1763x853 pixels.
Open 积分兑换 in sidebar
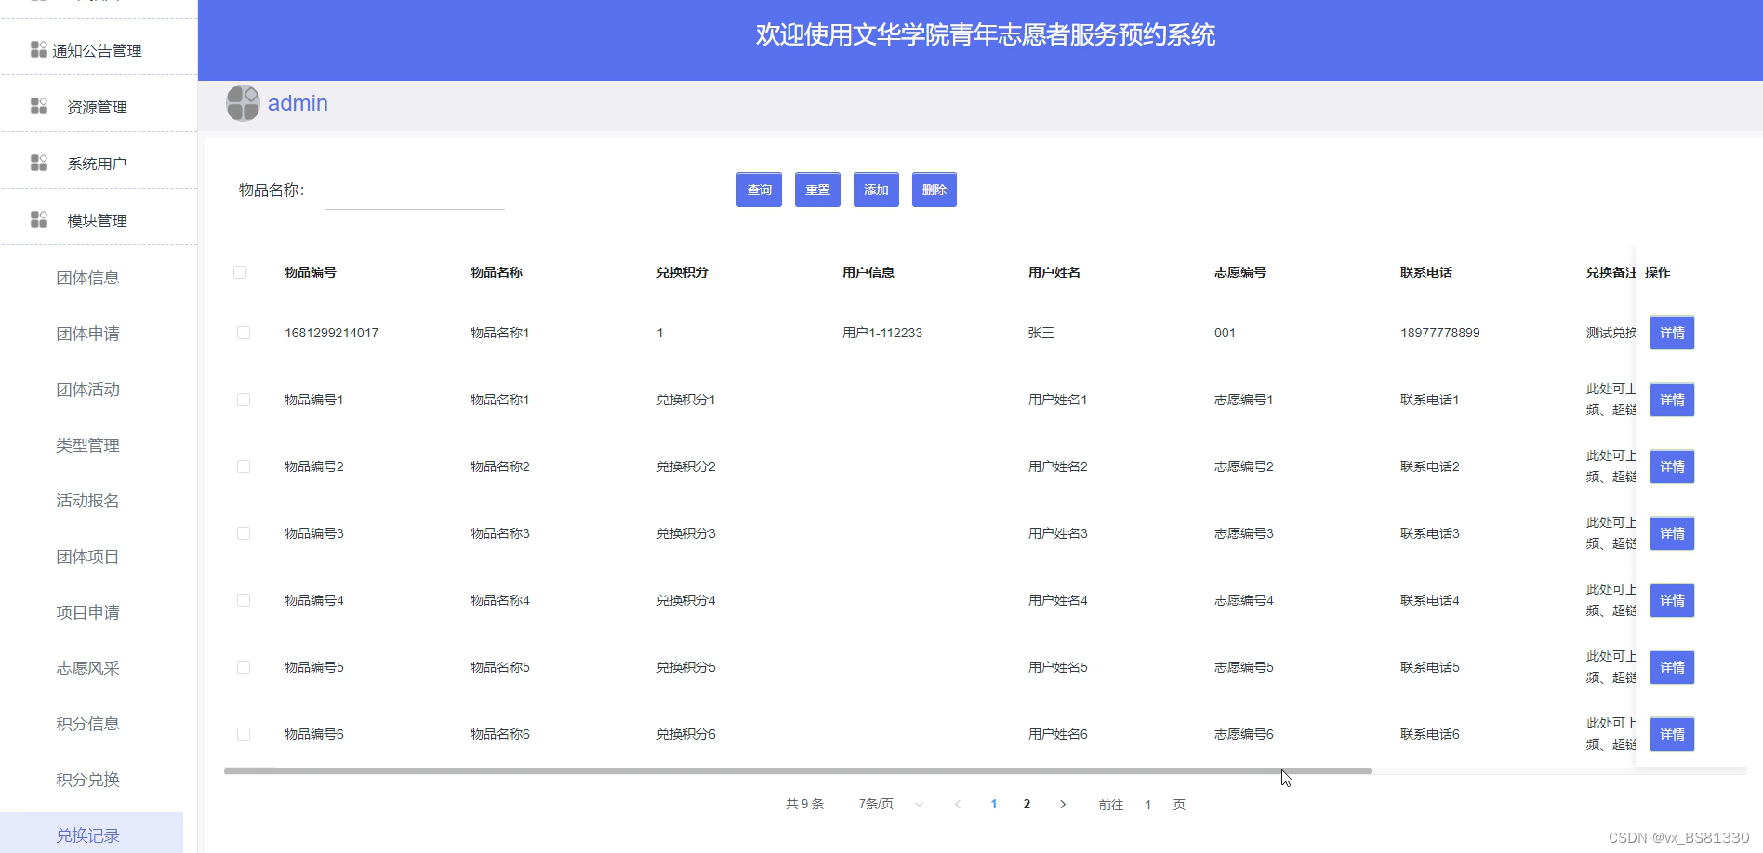pyautogui.click(x=87, y=780)
